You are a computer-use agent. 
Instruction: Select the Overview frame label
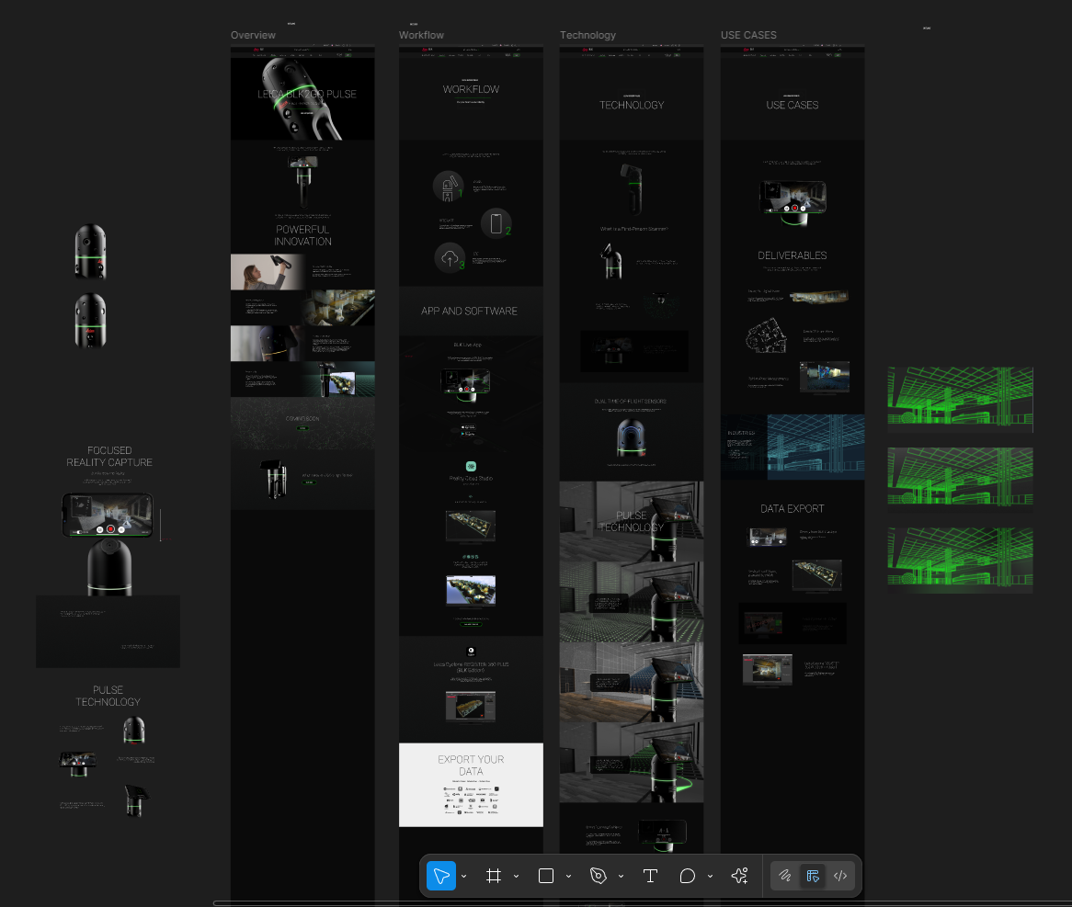pyautogui.click(x=253, y=35)
